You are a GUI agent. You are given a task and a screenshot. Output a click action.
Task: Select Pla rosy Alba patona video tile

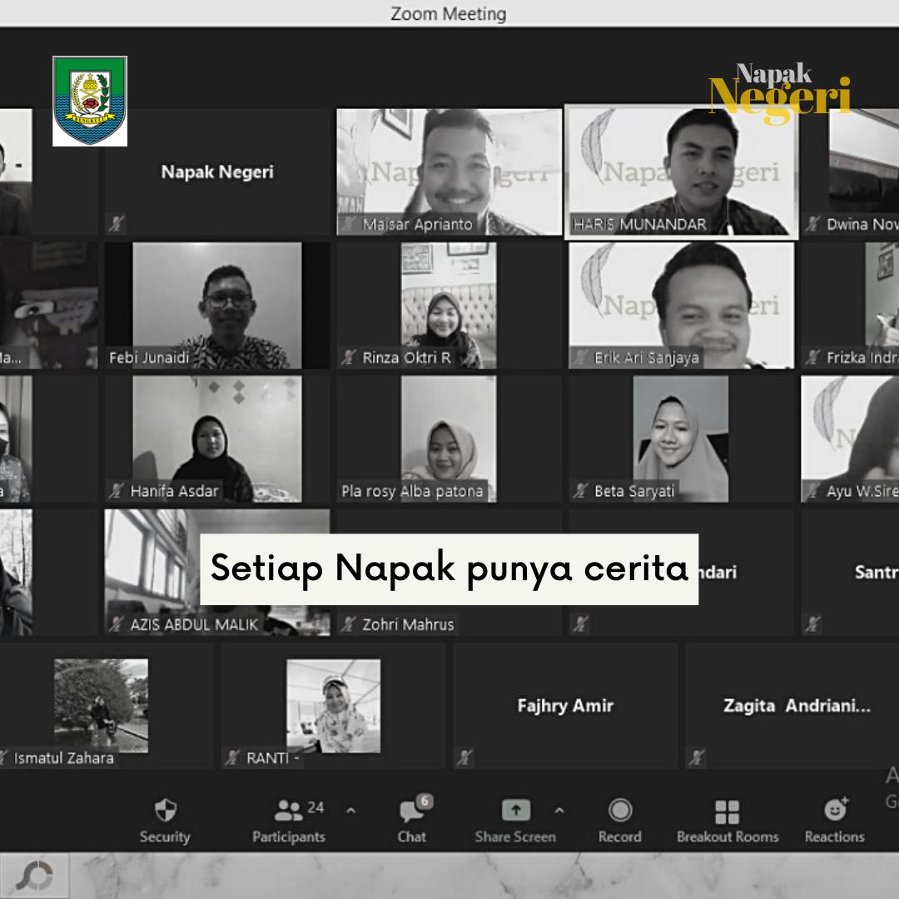click(449, 440)
